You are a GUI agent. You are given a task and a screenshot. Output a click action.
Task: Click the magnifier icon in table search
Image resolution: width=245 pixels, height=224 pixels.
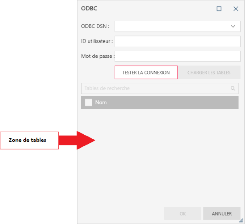(x=233, y=88)
